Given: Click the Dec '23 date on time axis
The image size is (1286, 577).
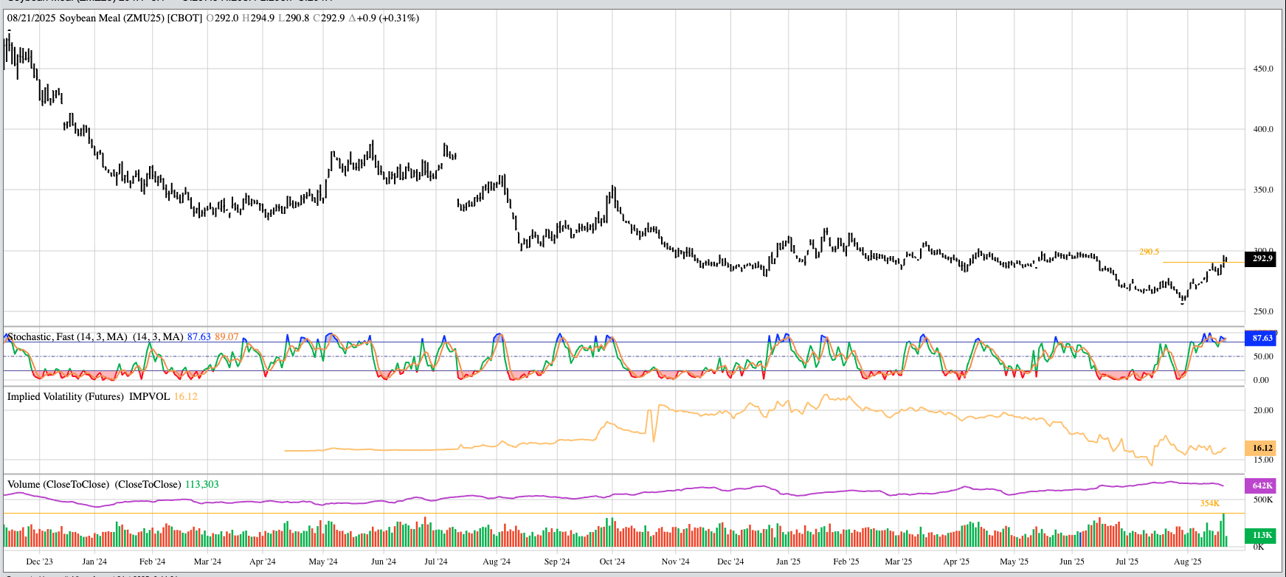Looking at the screenshot, I should pyautogui.click(x=39, y=562).
